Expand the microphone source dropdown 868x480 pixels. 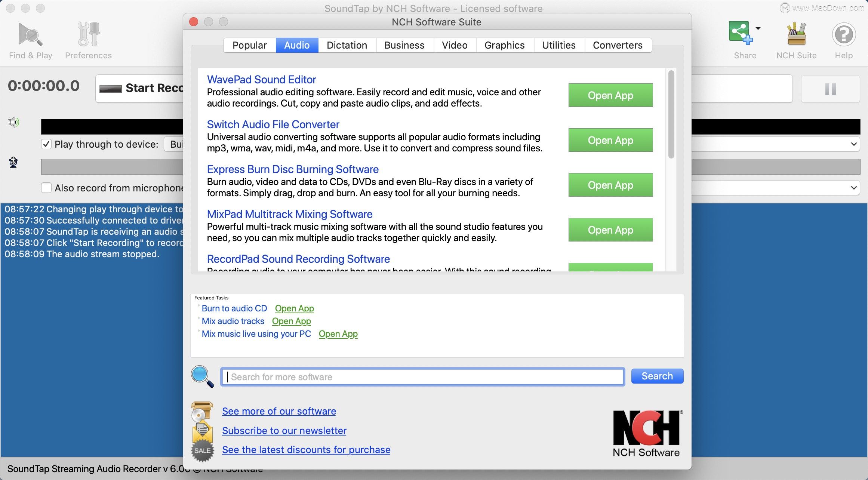coord(853,188)
